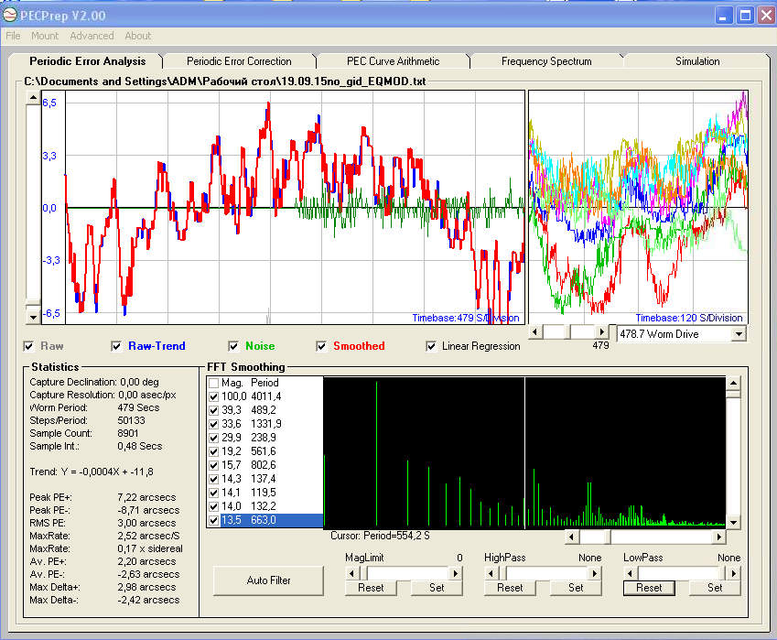
Task: Uncheck the 14,3 137,4 FFT row
Action: 213,480
